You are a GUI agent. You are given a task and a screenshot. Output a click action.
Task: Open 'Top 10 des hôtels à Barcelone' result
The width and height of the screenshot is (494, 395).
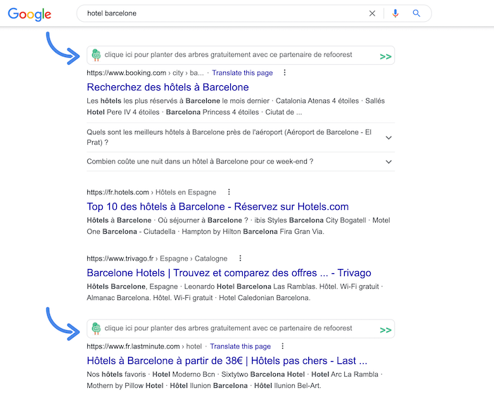[217, 206]
